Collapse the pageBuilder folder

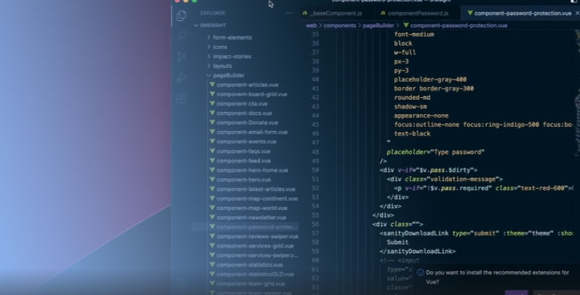[x=209, y=75]
